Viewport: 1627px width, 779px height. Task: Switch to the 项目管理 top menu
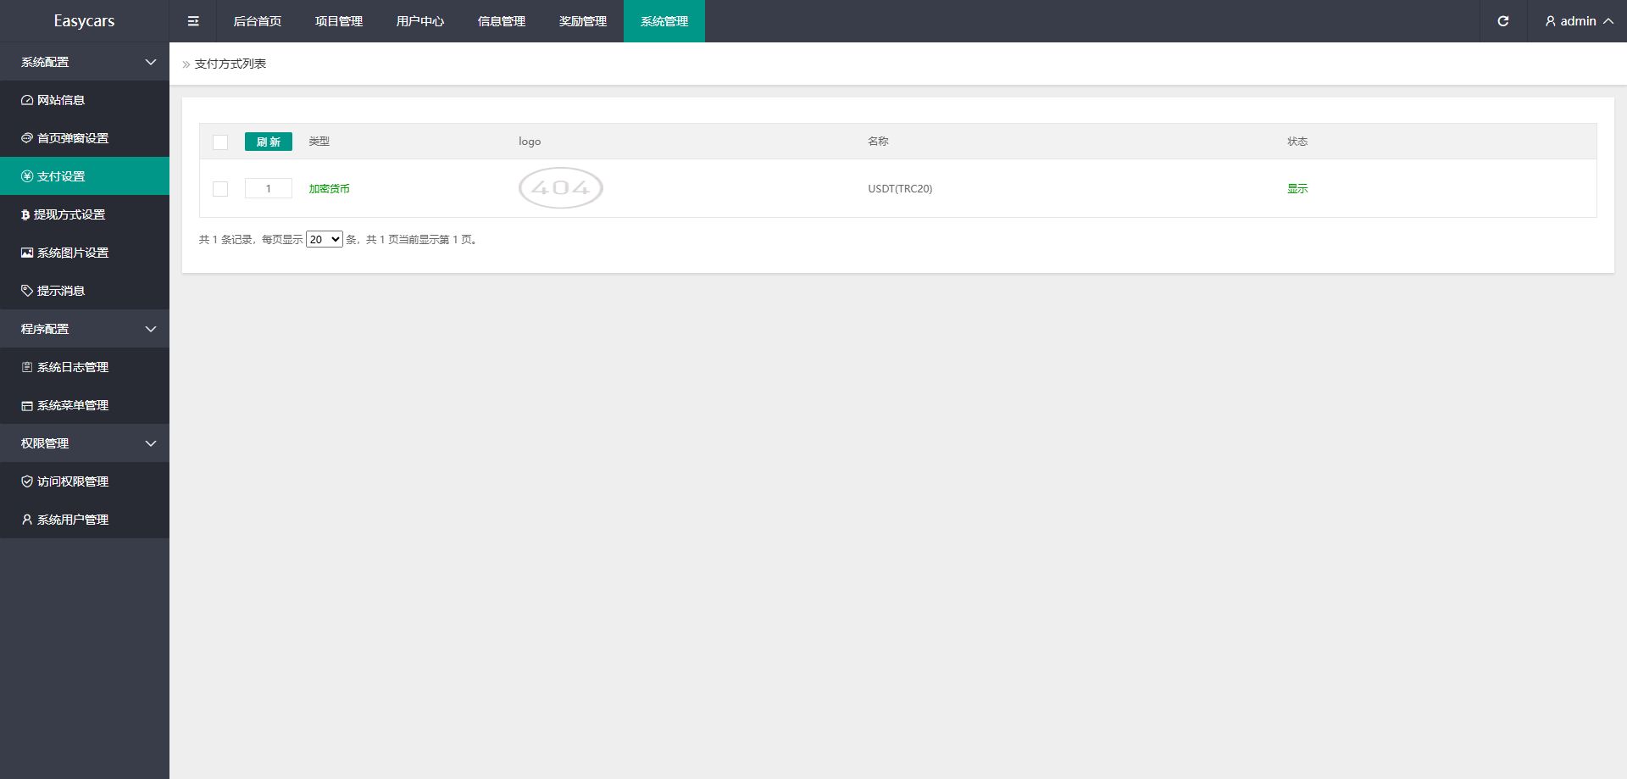tap(339, 21)
